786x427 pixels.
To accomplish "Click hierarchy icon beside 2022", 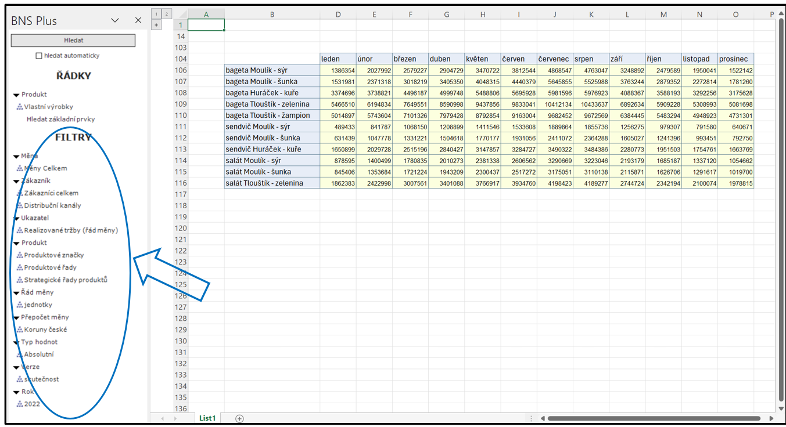I will [x=20, y=404].
